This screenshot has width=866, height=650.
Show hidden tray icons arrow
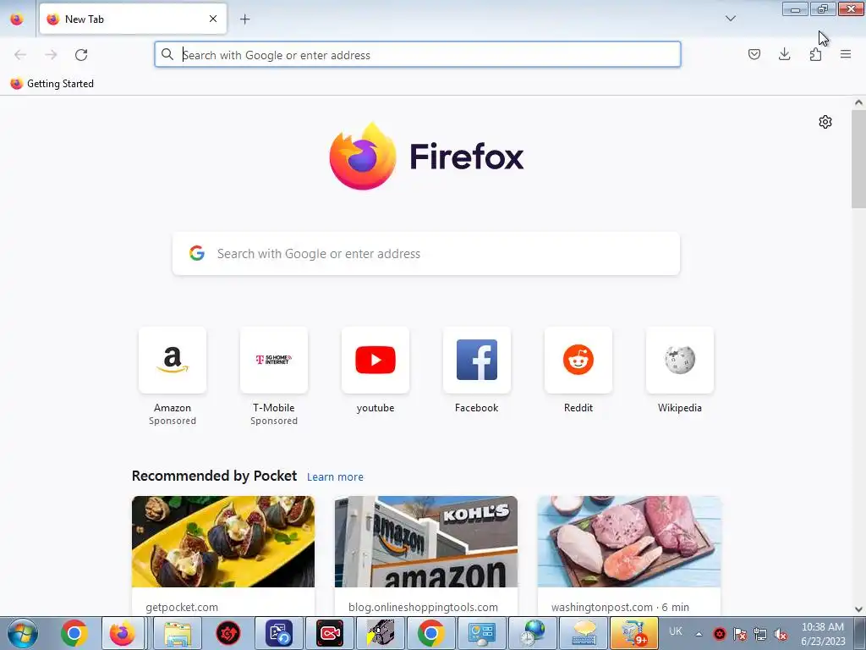point(699,634)
